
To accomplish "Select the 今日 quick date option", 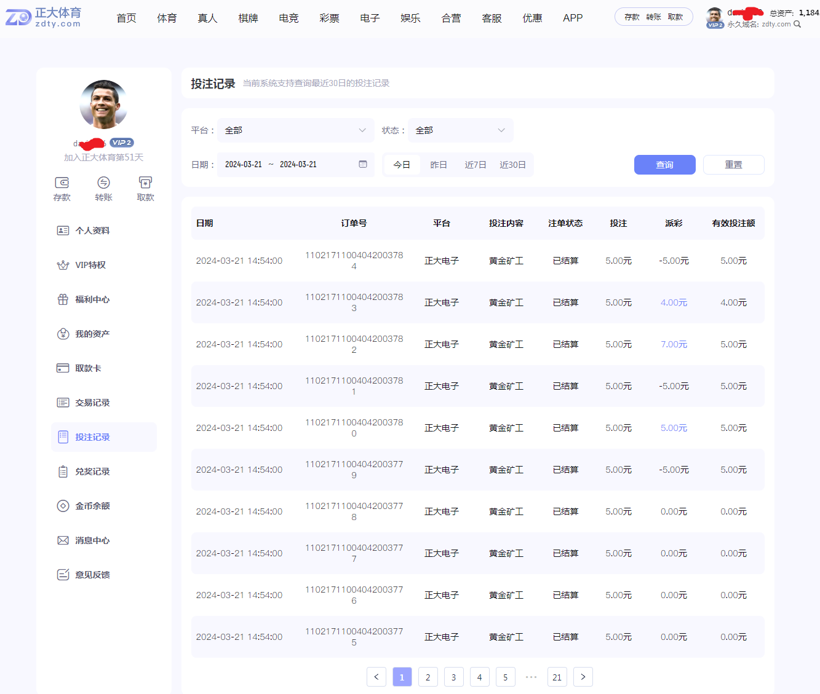I will [x=402, y=165].
